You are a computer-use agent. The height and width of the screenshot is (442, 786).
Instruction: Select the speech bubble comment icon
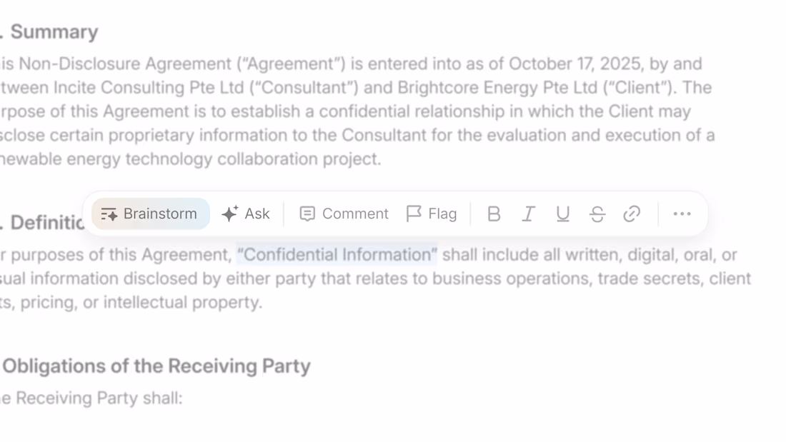[x=307, y=214]
